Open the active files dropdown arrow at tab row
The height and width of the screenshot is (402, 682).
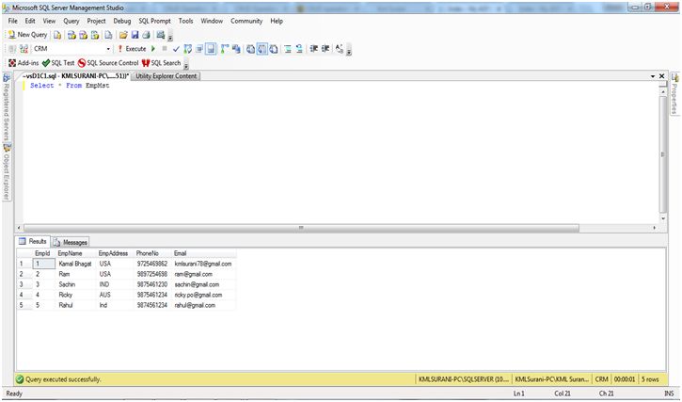(653, 76)
